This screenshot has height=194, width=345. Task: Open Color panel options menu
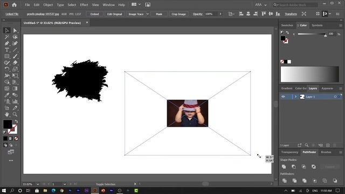[341, 25]
